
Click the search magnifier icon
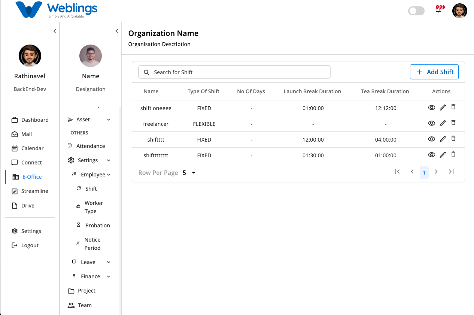[x=147, y=72]
